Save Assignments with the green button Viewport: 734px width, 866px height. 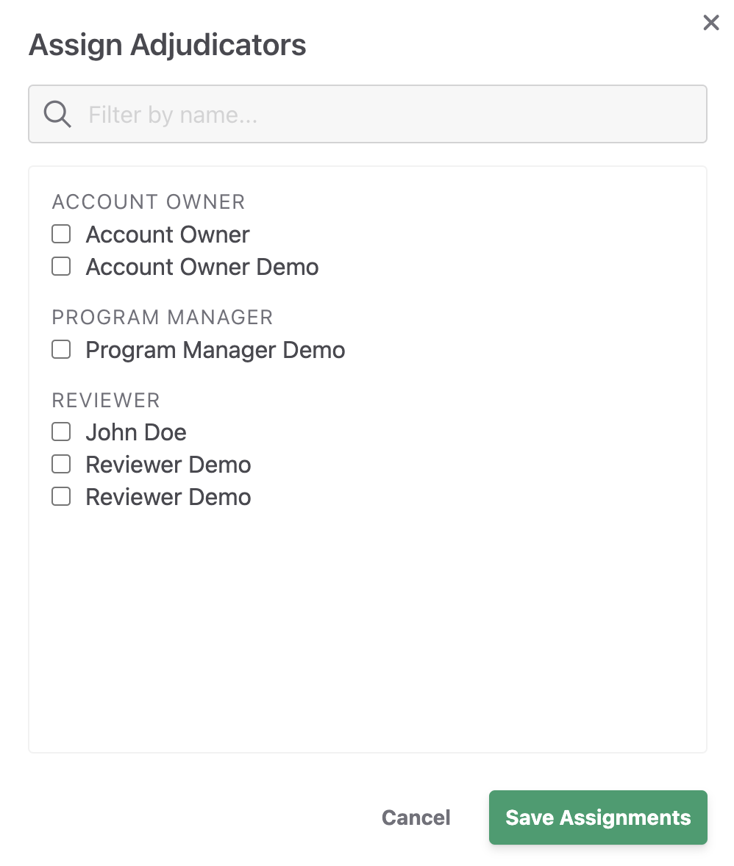coord(598,817)
